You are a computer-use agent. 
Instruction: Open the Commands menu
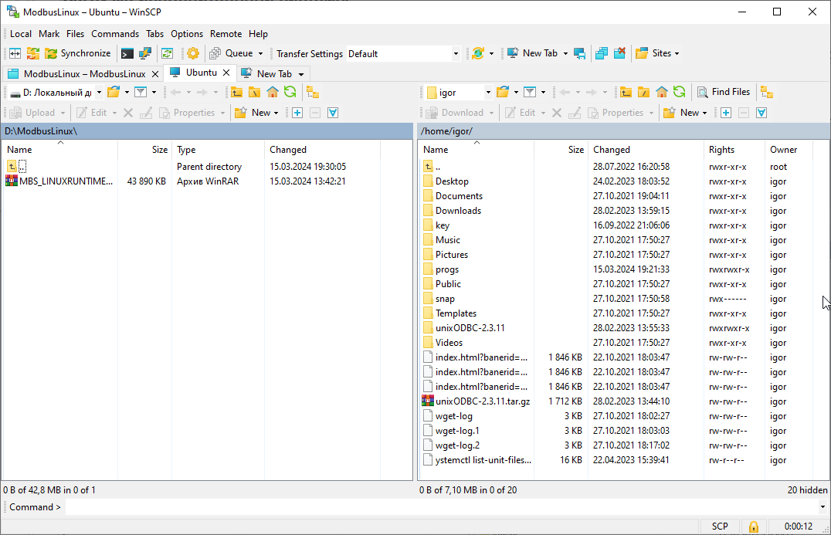pyautogui.click(x=115, y=33)
